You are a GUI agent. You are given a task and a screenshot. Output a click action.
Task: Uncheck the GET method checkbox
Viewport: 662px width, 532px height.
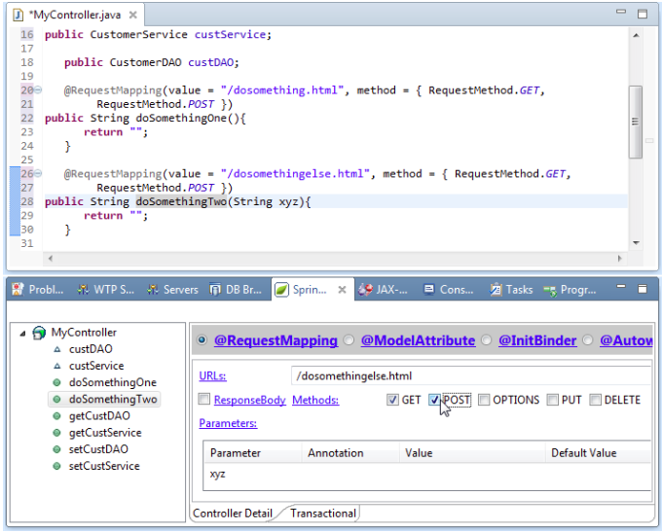pos(392,400)
